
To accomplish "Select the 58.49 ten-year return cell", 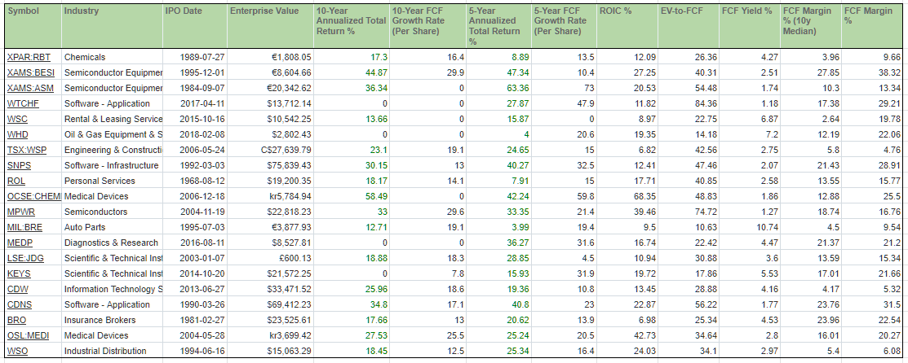I will tap(352, 196).
